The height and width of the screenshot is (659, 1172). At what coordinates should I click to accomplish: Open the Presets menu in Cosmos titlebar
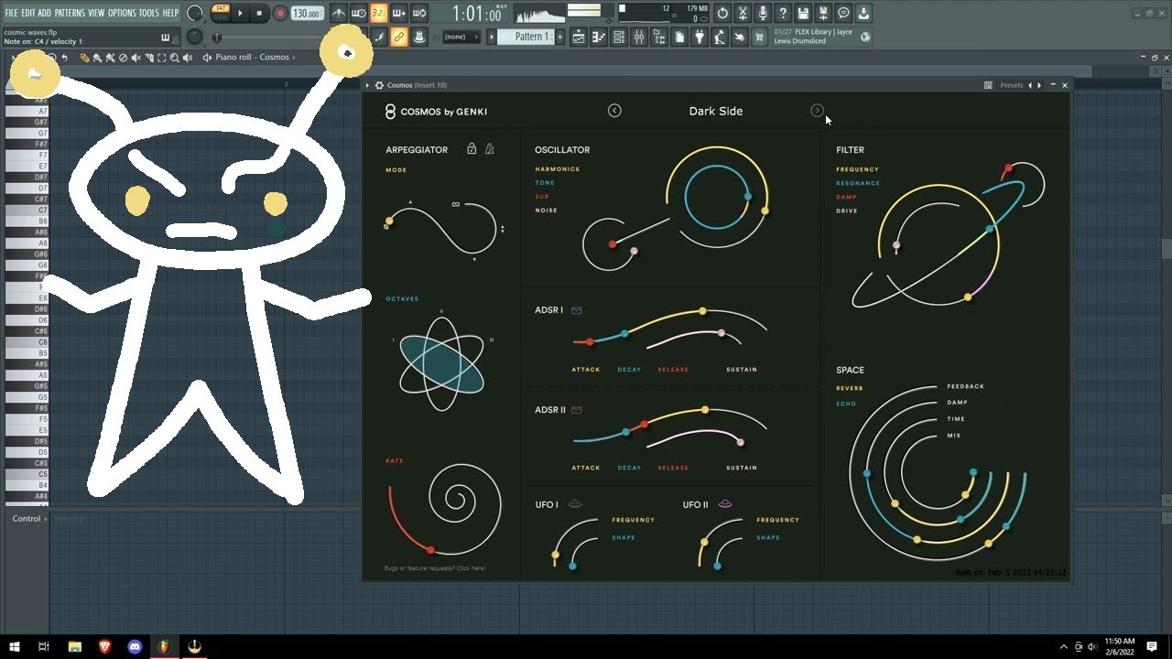pos(1012,85)
